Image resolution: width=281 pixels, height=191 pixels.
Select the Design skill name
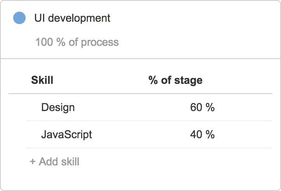[58, 108]
